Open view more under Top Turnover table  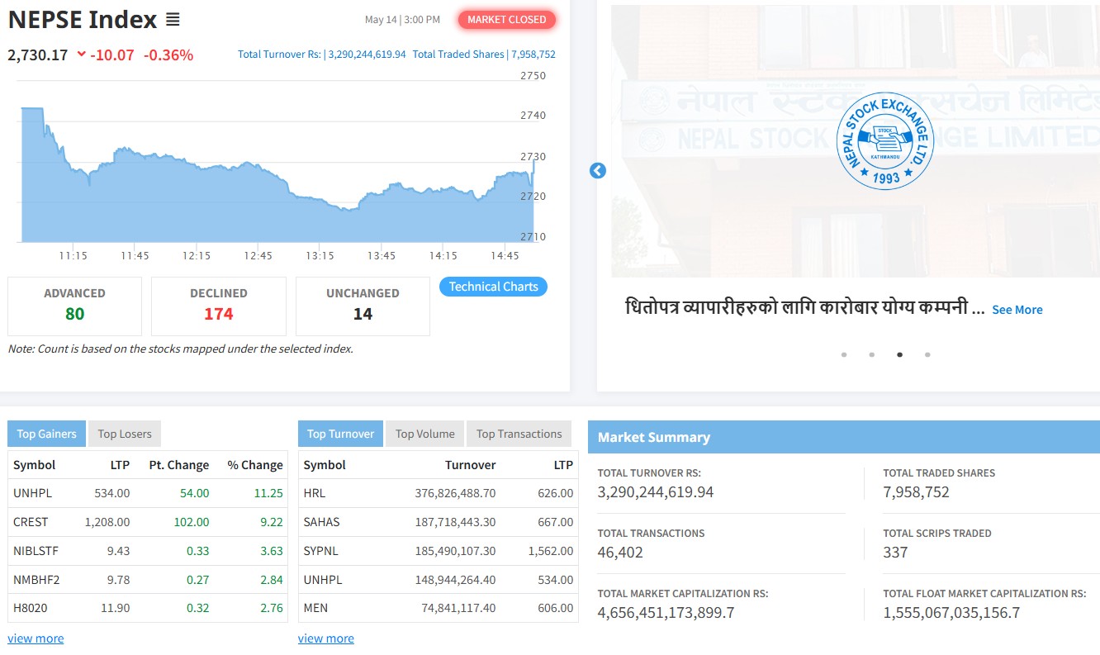click(326, 638)
